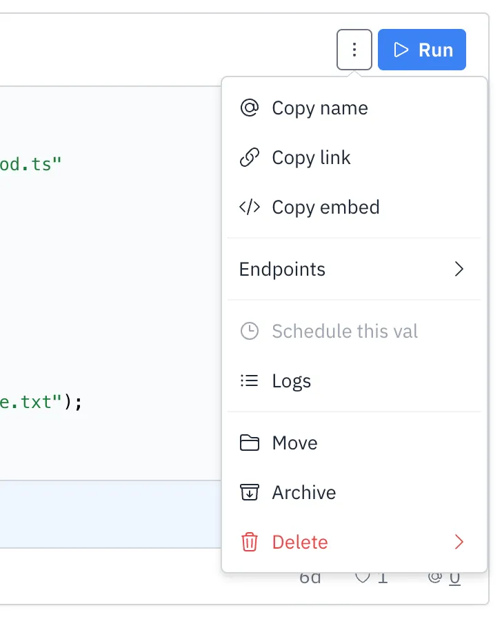
Task: Click the 6d timestamp link
Action: [310, 578]
